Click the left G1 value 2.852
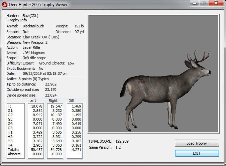Image resolution: width=226 pixels, height=166 pixels. [x=38, y=111]
